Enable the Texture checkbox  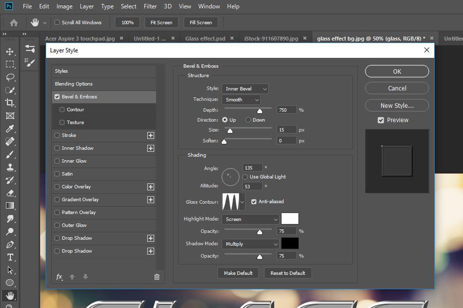[x=61, y=122]
